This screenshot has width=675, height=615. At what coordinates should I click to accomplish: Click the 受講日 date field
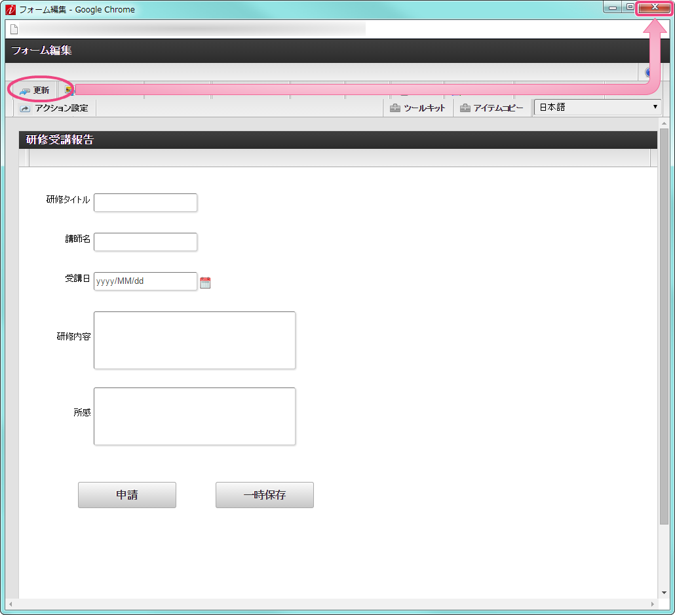(145, 281)
